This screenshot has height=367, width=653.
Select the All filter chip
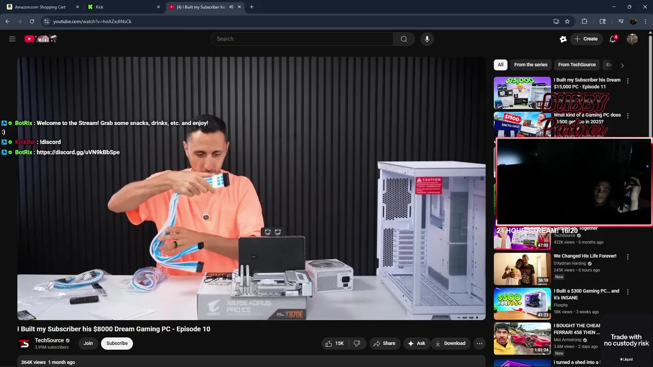(x=500, y=65)
